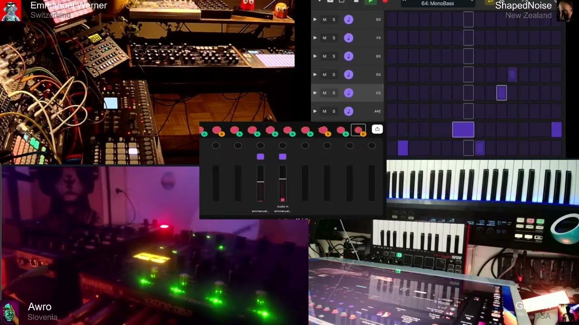Select the large bright purple note block
Screen dimensions: 579x325
click(463, 130)
